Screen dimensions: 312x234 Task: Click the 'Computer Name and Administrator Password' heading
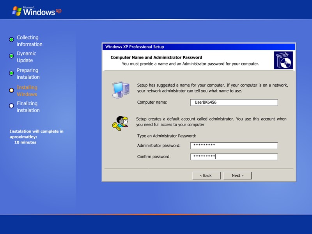[x=156, y=57]
